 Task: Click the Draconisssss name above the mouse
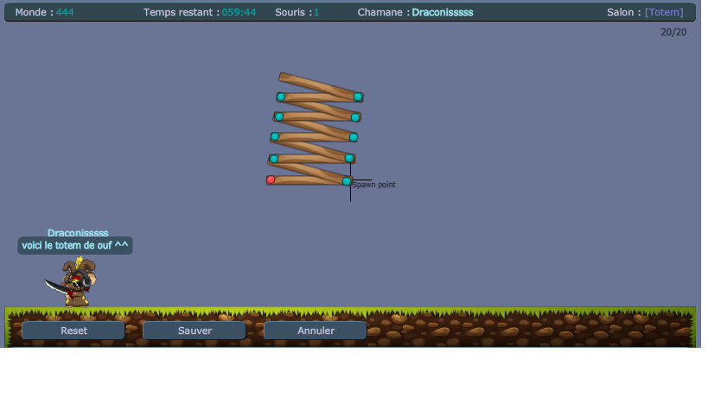(78, 233)
